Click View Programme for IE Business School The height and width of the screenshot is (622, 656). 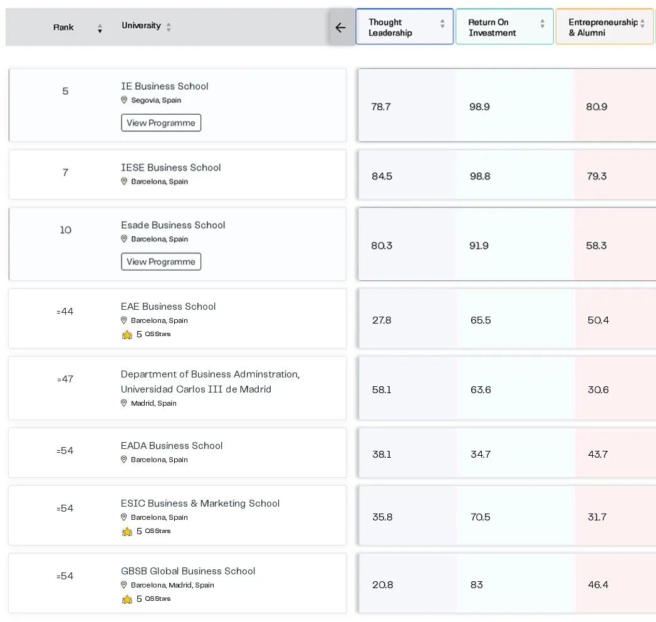161,123
